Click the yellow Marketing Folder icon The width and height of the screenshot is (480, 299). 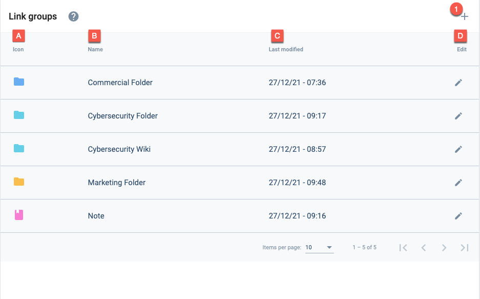tap(19, 182)
